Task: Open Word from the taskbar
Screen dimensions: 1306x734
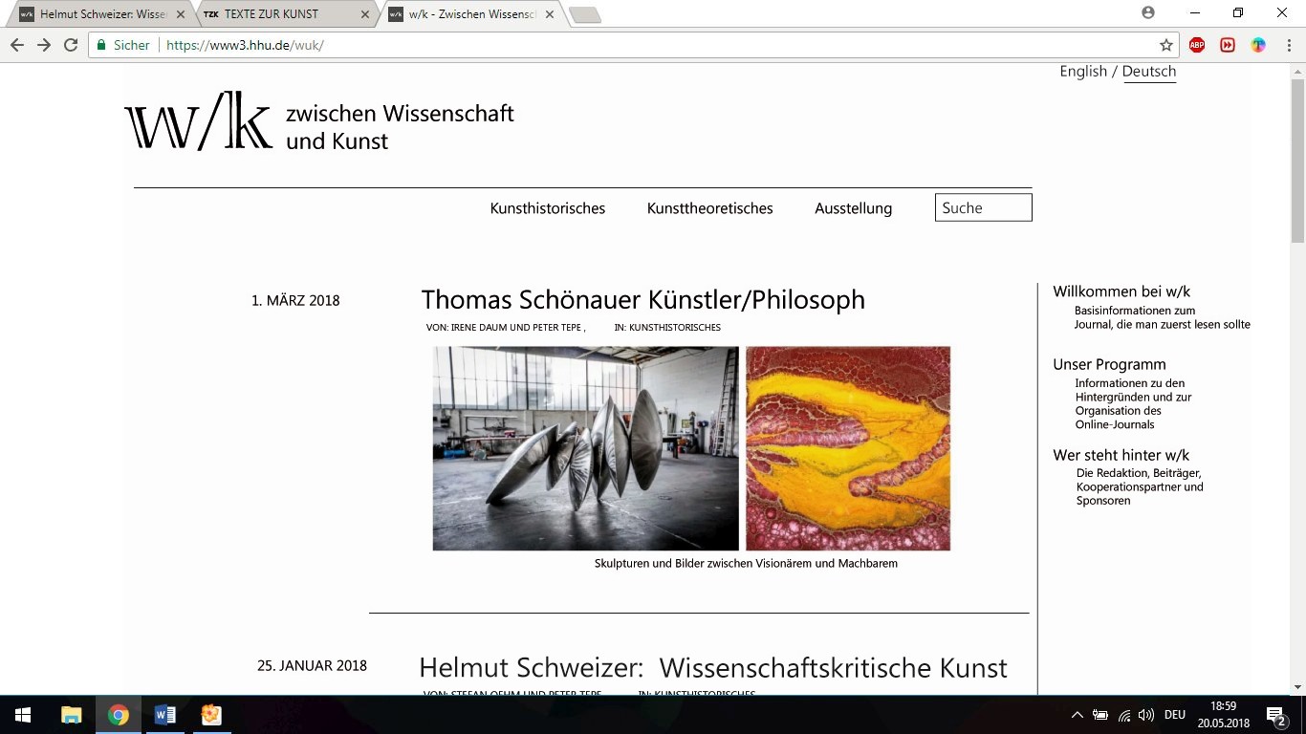Action: [164, 715]
